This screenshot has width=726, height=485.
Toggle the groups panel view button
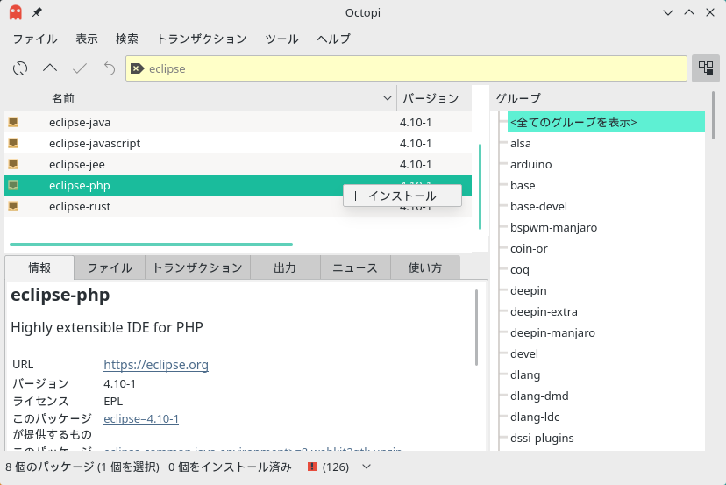pyautogui.click(x=706, y=68)
